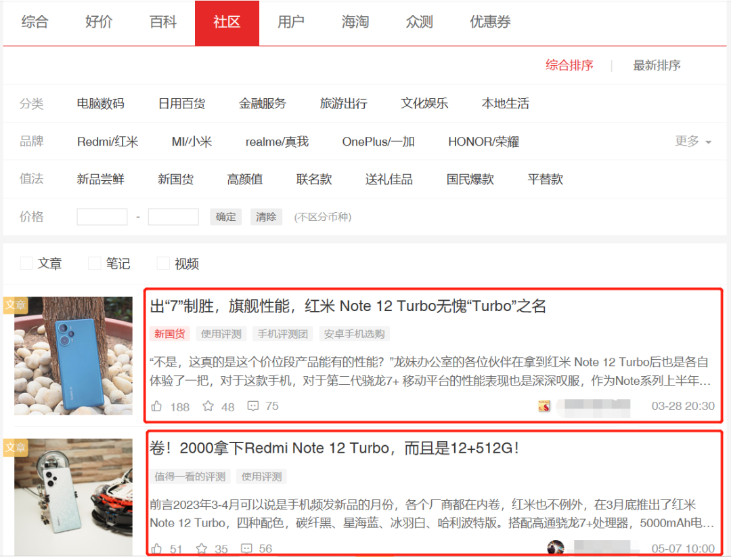Select 平替款 filter
The height and width of the screenshot is (557, 731).
pos(546,180)
